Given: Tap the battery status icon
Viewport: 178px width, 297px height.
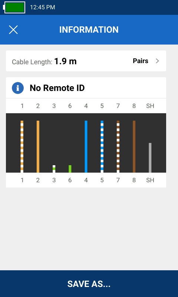Looking at the screenshot, I should coord(14,7).
